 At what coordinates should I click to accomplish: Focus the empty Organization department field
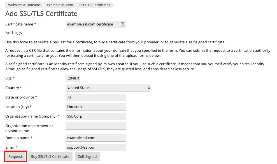pos(96,126)
